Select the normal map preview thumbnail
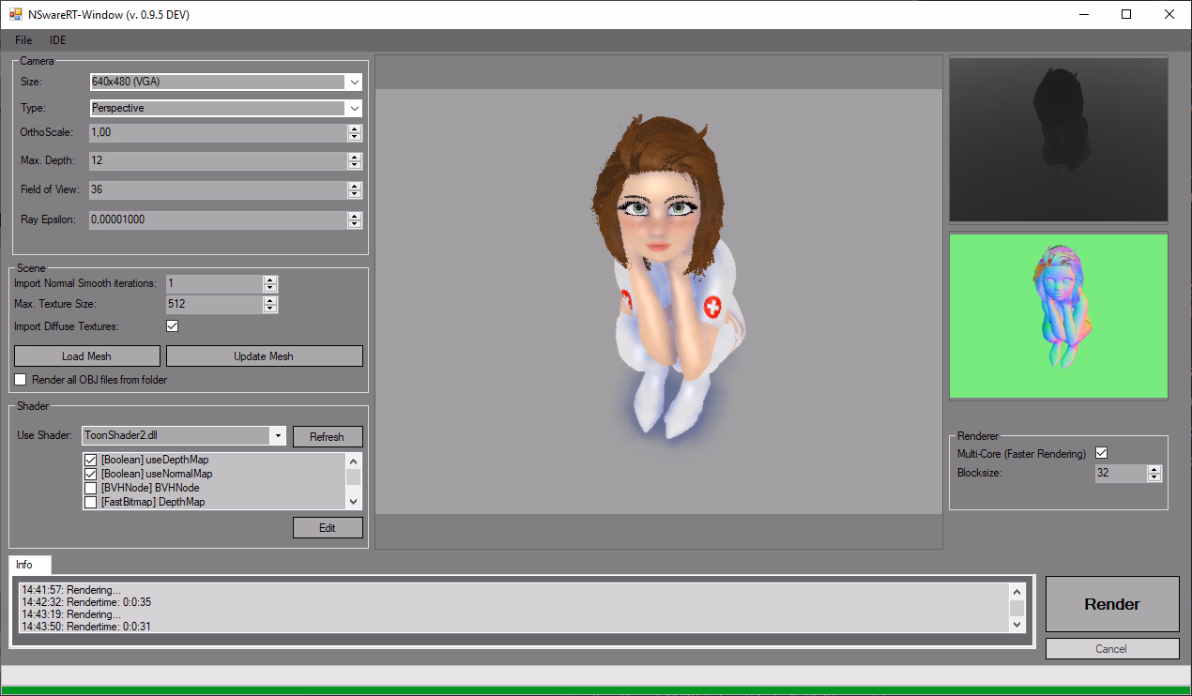This screenshot has height=696, width=1192. [x=1059, y=316]
